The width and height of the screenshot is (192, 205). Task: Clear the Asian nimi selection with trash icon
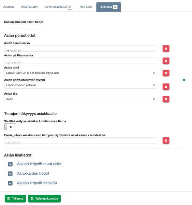(x=166, y=73)
